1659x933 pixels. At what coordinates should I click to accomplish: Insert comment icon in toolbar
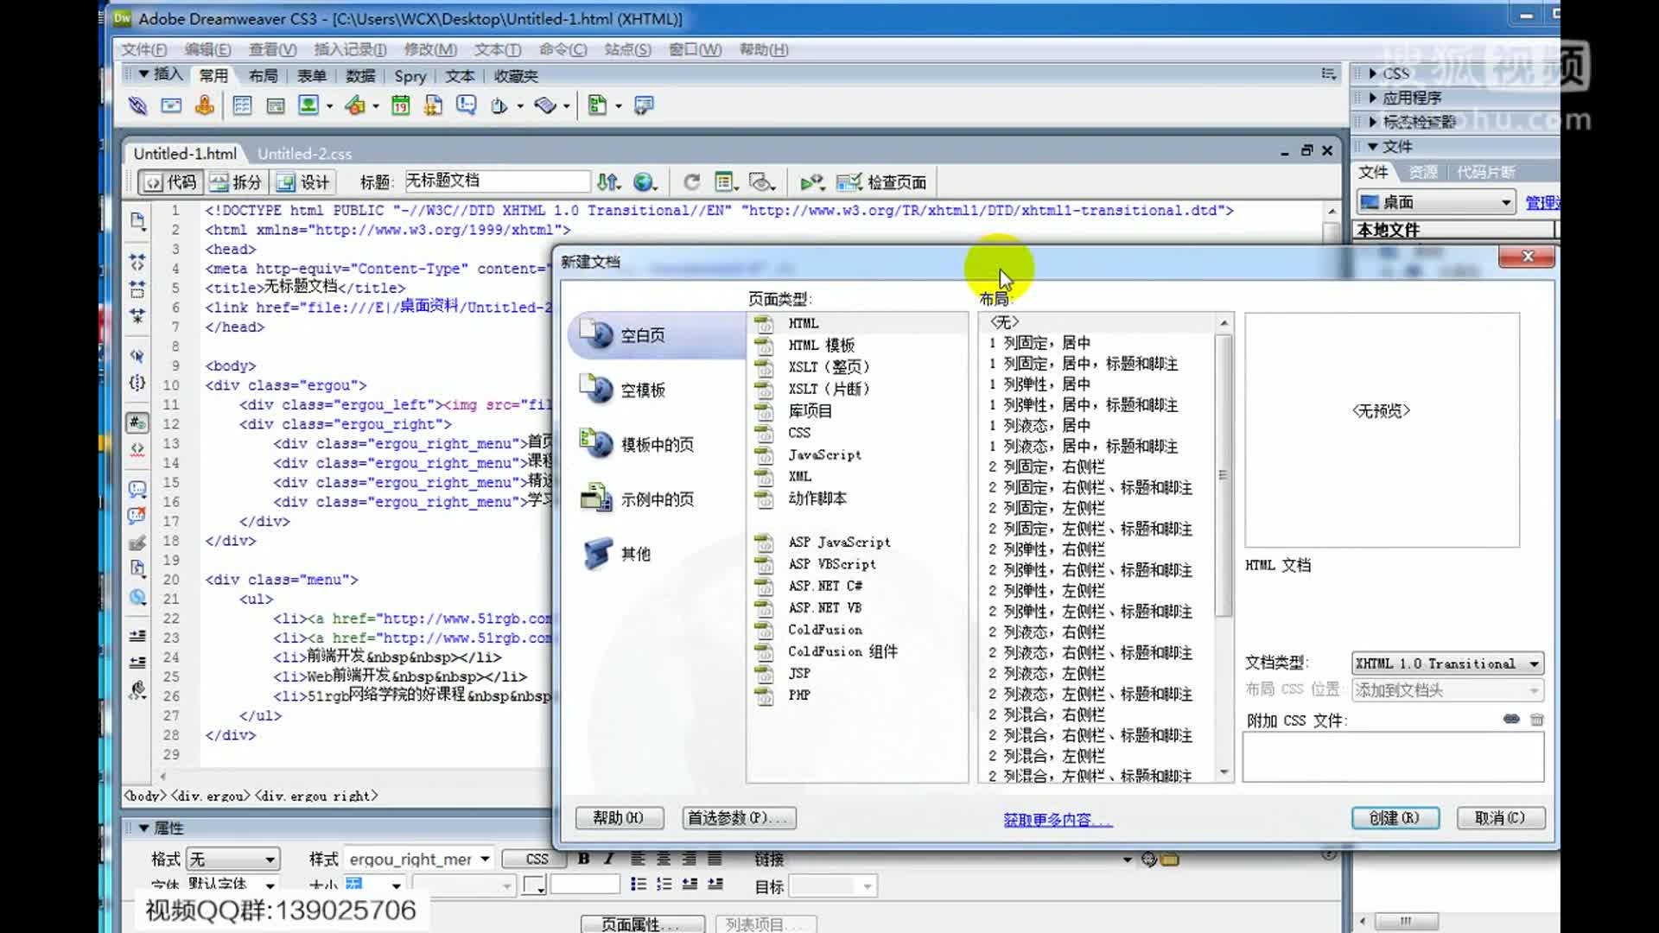pos(467,105)
